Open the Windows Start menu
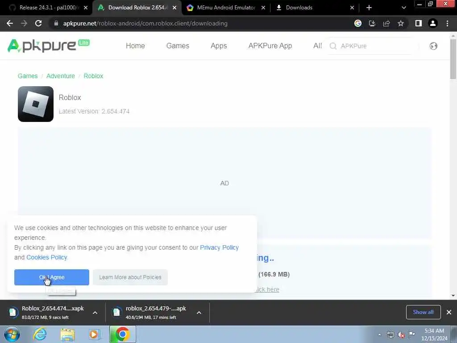457x343 pixels. (x=12, y=334)
